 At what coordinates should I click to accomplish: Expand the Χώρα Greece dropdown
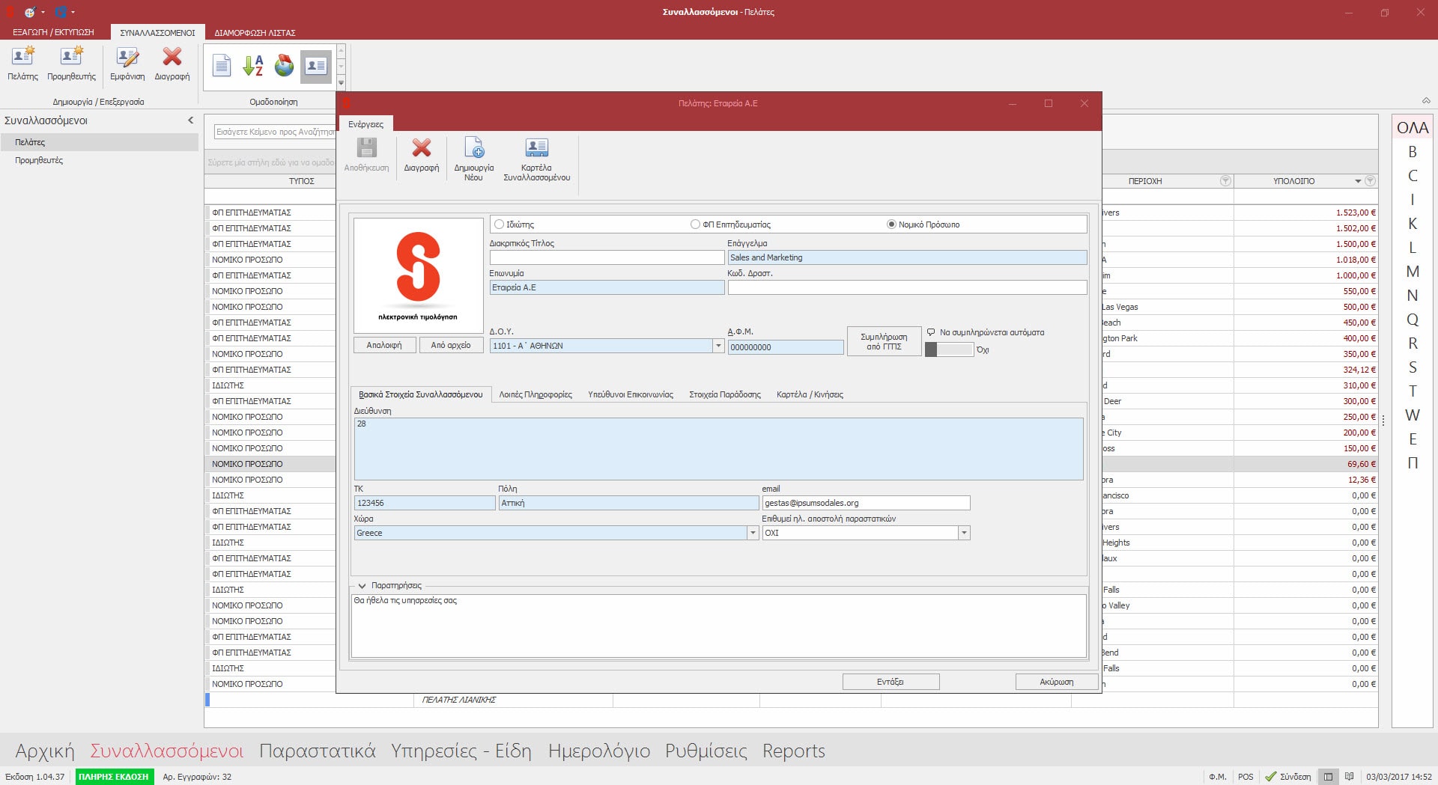pyautogui.click(x=753, y=533)
